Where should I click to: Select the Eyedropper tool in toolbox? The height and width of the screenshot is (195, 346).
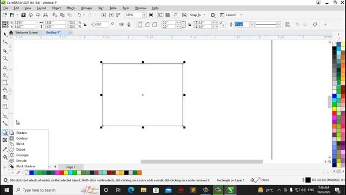pyautogui.click(x=5, y=149)
